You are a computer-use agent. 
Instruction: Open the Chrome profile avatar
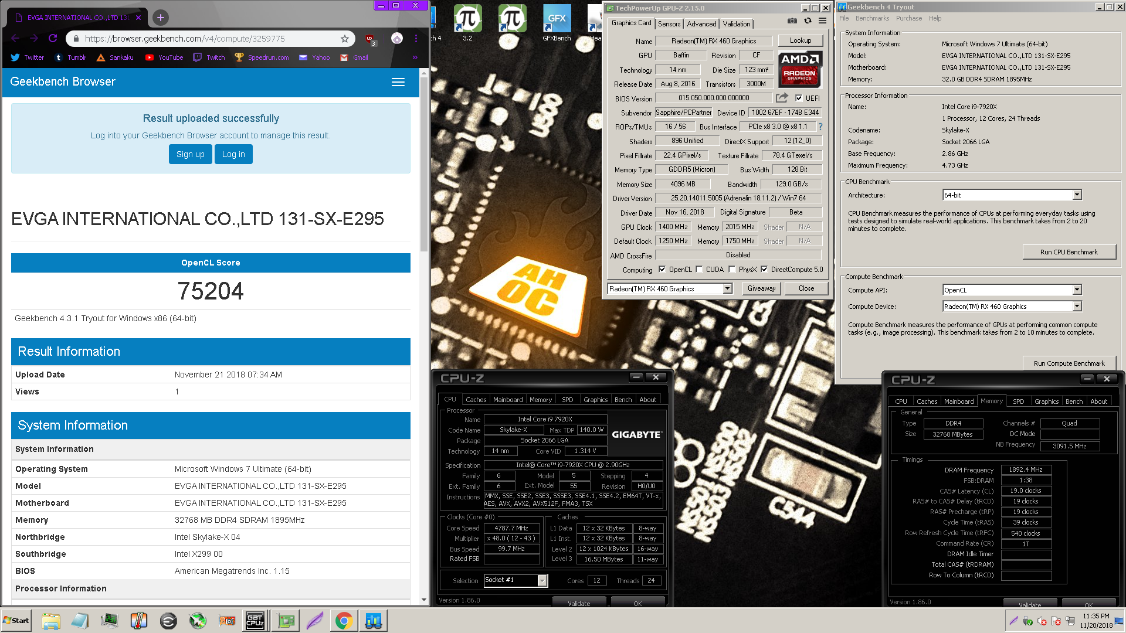(x=397, y=39)
